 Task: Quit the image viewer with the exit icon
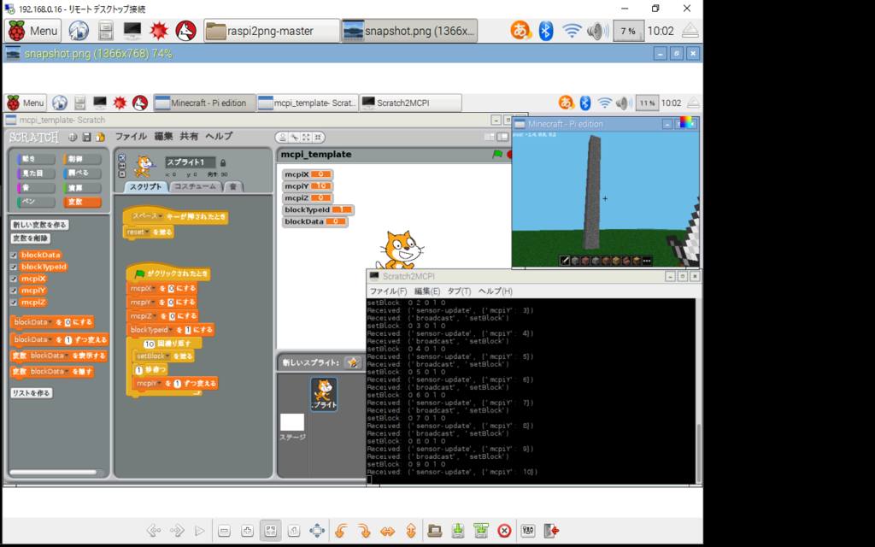point(551,530)
